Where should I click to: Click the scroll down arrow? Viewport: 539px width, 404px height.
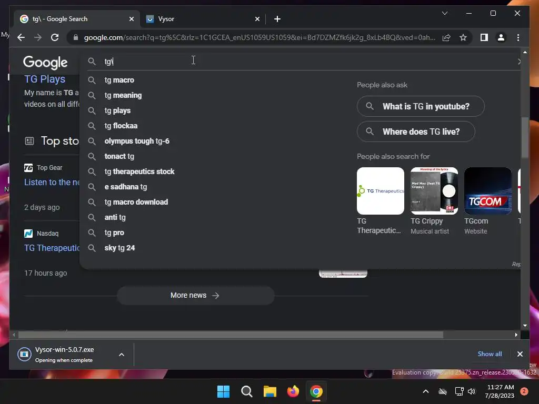(525, 325)
